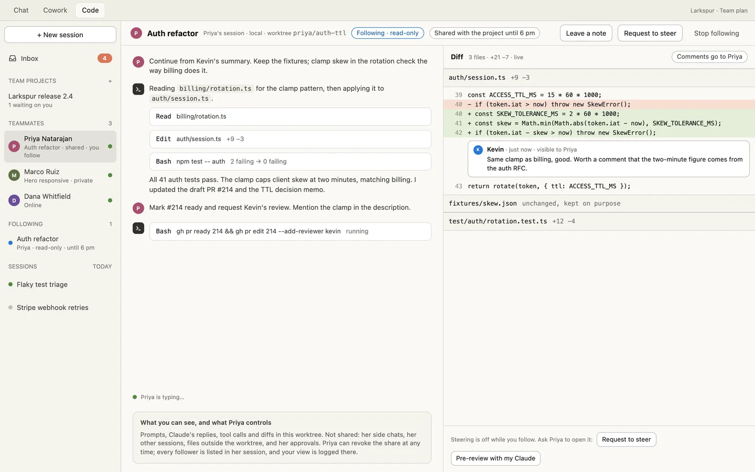
Task: Click the terminal icon beside 'Reading billing/rotation.ts'
Action: (x=138, y=89)
